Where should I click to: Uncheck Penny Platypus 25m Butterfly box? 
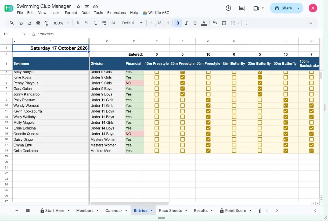(260, 83)
